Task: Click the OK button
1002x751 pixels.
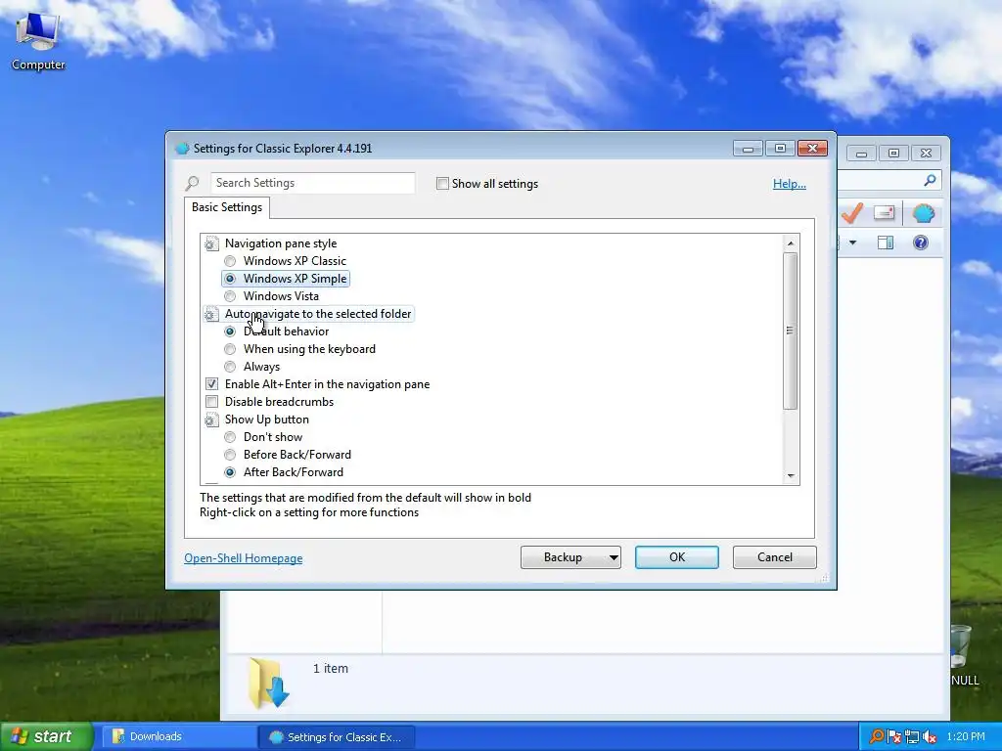Action: tap(677, 557)
